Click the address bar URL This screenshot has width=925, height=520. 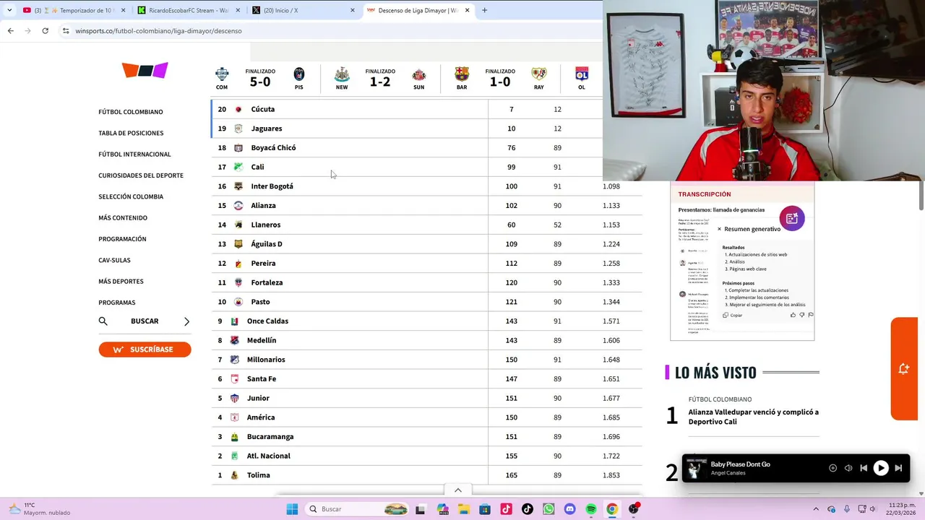tap(158, 31)
